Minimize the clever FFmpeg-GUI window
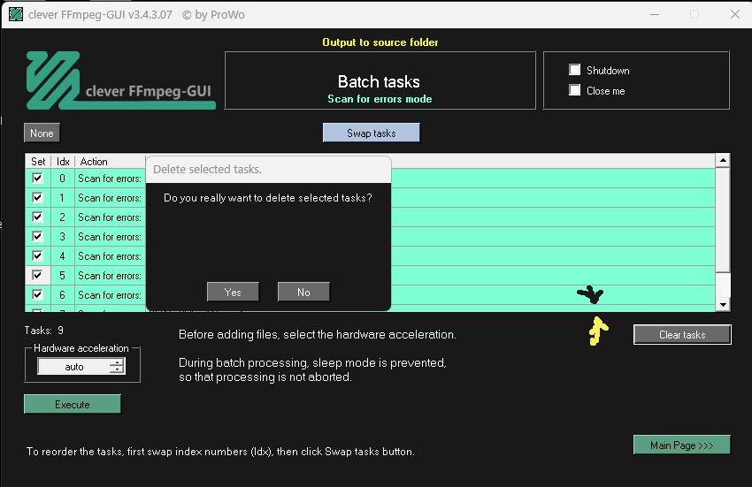The image size is (752, 487). (x=655, y=14)
